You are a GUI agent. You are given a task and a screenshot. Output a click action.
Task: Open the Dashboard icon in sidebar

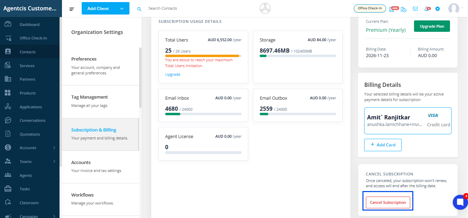(x=8, y=24)
